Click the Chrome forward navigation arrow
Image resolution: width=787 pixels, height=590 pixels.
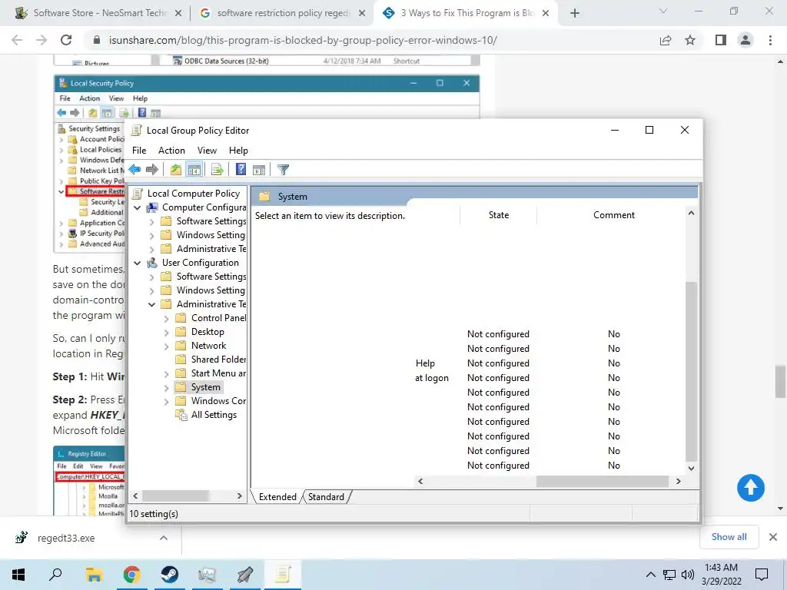(x=42, y=40)
